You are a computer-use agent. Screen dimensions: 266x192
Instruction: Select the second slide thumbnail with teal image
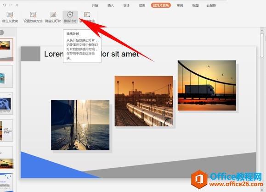point(6,77)
